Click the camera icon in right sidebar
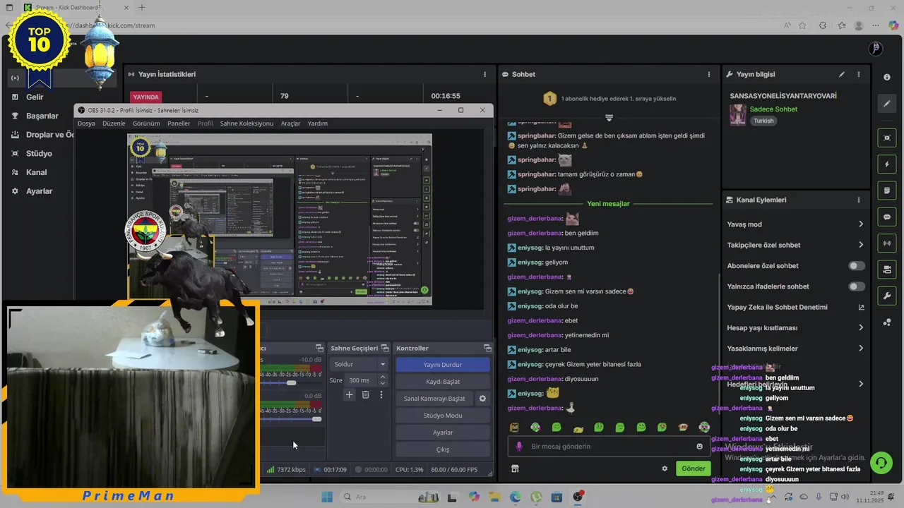This screenshot has height=508, width=904. 887,270
